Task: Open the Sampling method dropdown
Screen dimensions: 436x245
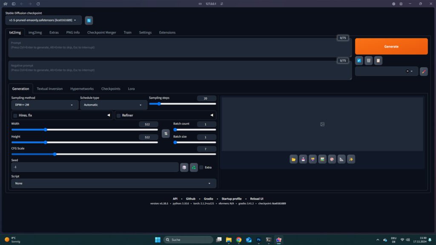Action: click(x=42, y=105)
